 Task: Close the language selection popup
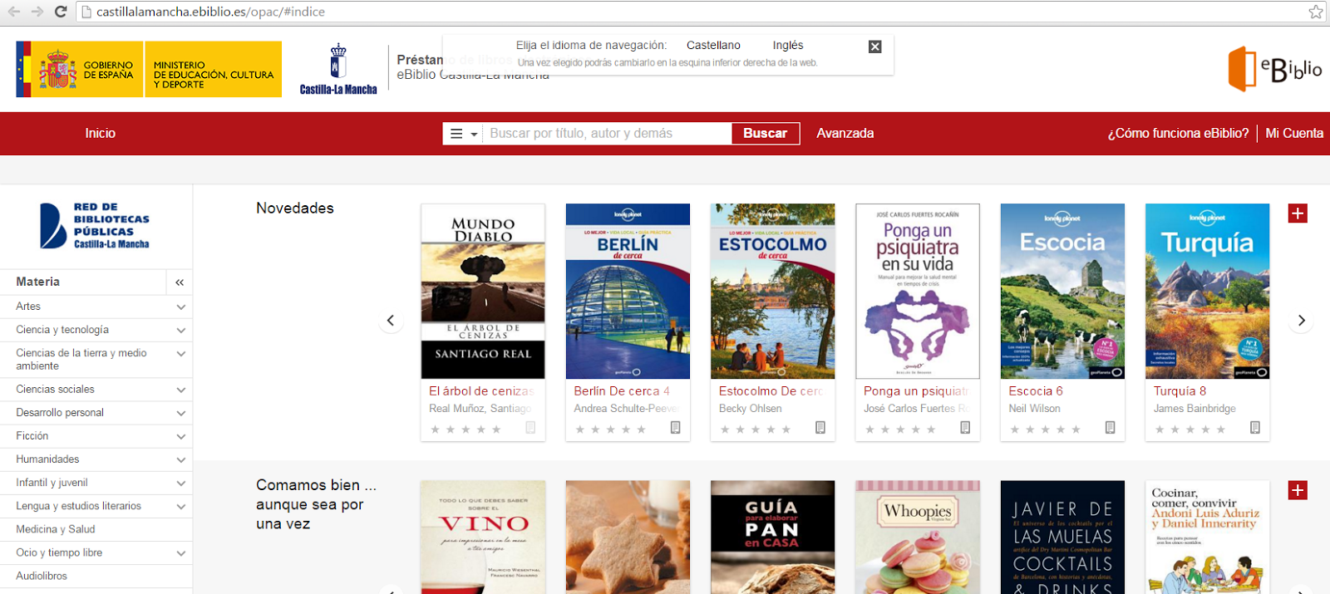click(874, 47)
